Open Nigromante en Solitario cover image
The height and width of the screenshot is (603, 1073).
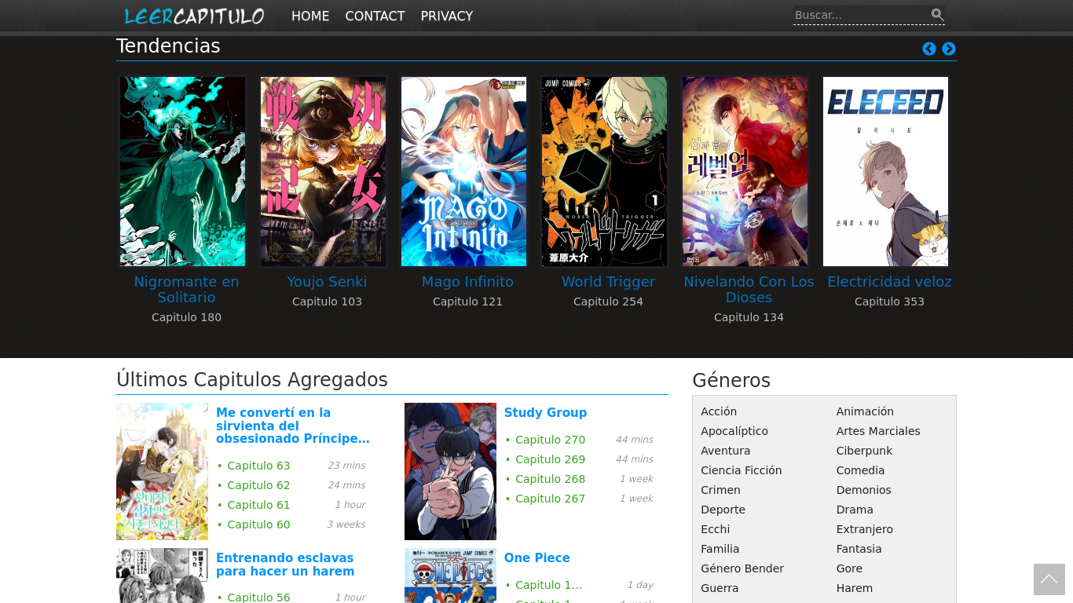(x=182, y=171)
